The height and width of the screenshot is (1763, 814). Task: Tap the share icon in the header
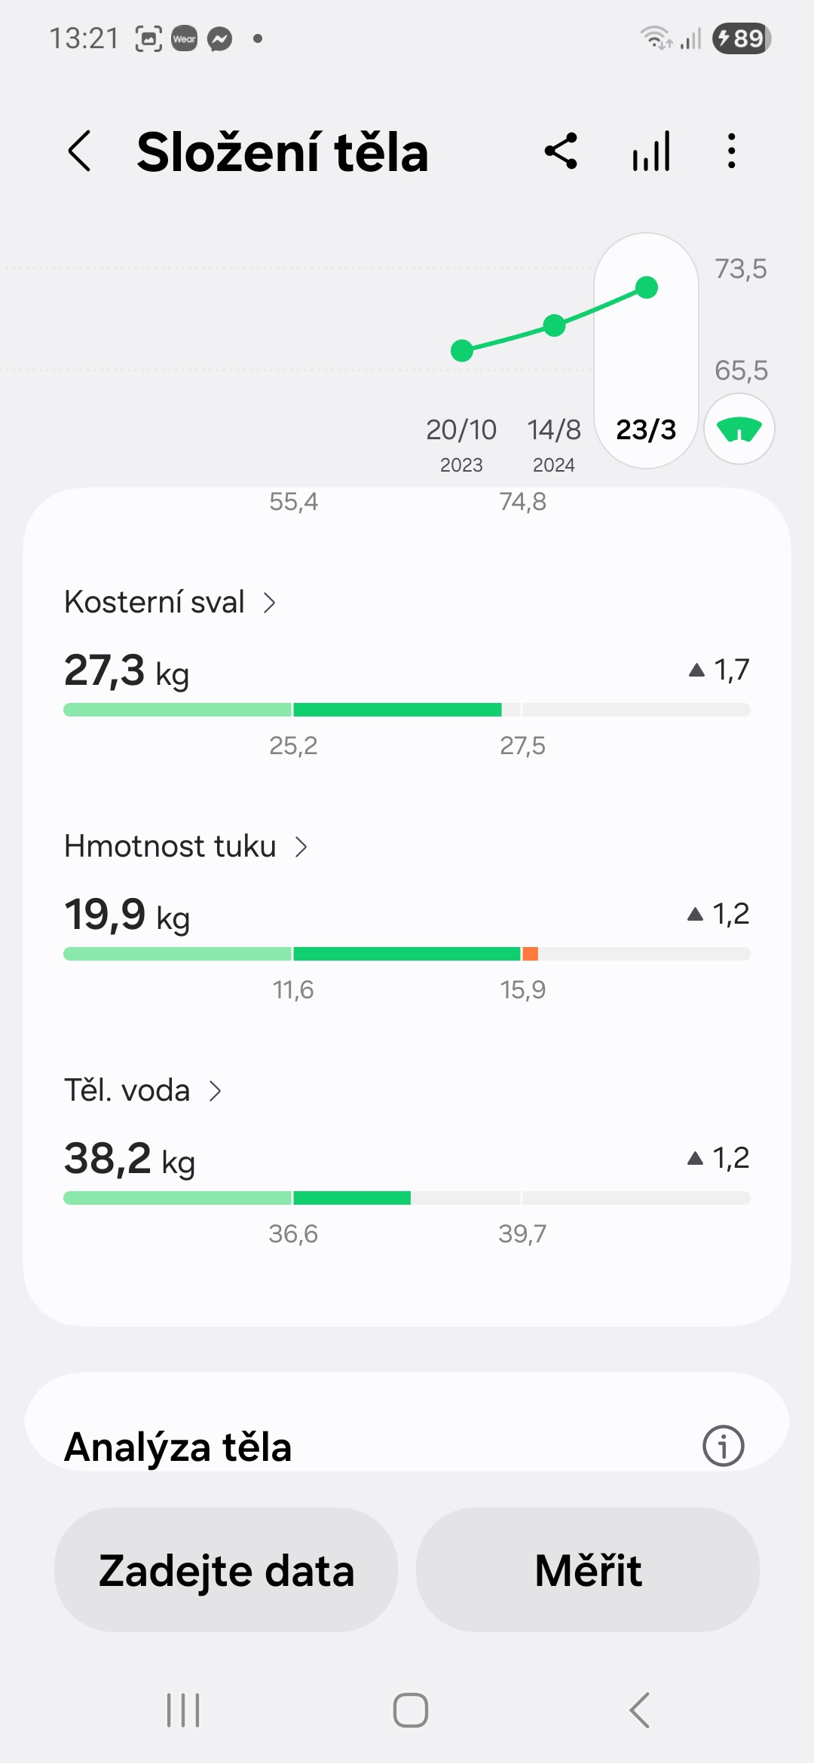click(562, 151)
